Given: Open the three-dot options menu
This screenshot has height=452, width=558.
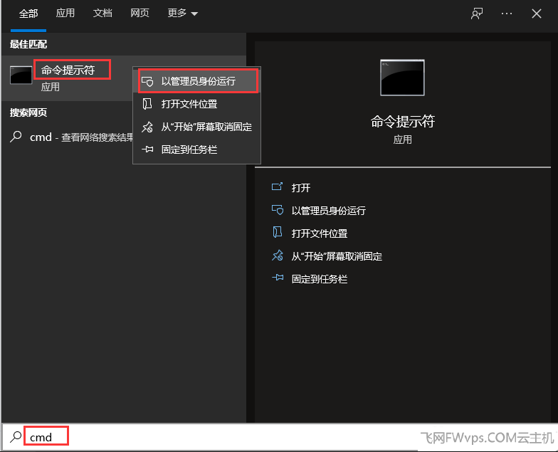Looking at the screenshot, I should click(507, 14).
